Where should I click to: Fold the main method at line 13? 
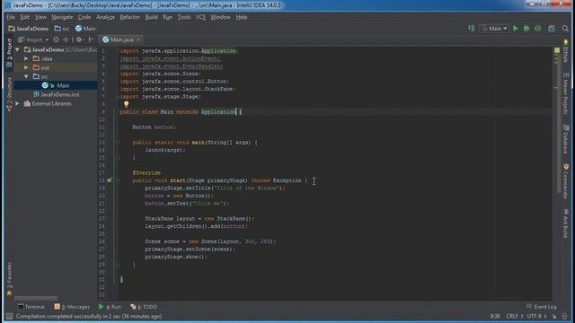pyautogui.click(x=118, y=142)
